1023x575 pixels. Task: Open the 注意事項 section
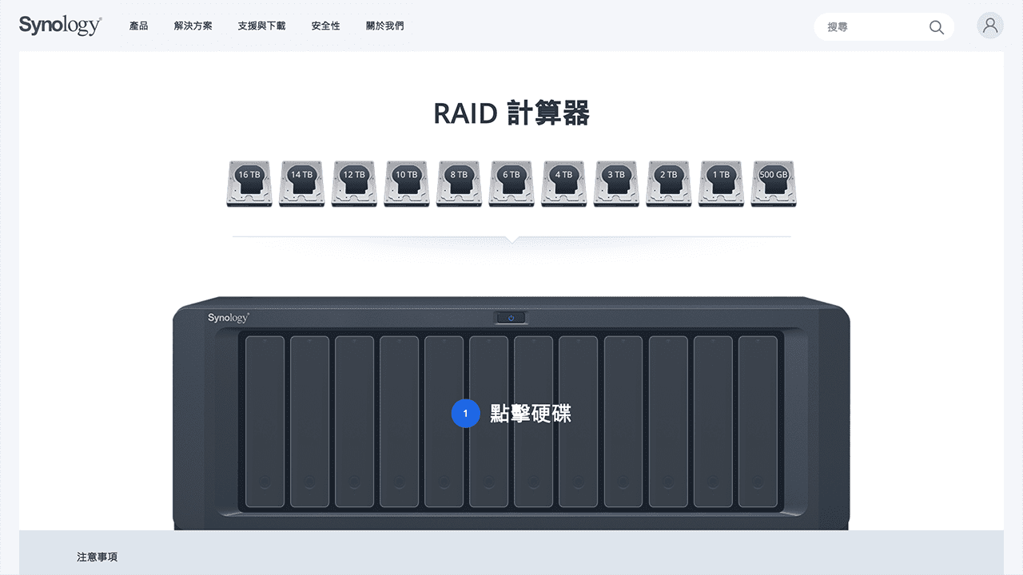(x=96, y=557)
